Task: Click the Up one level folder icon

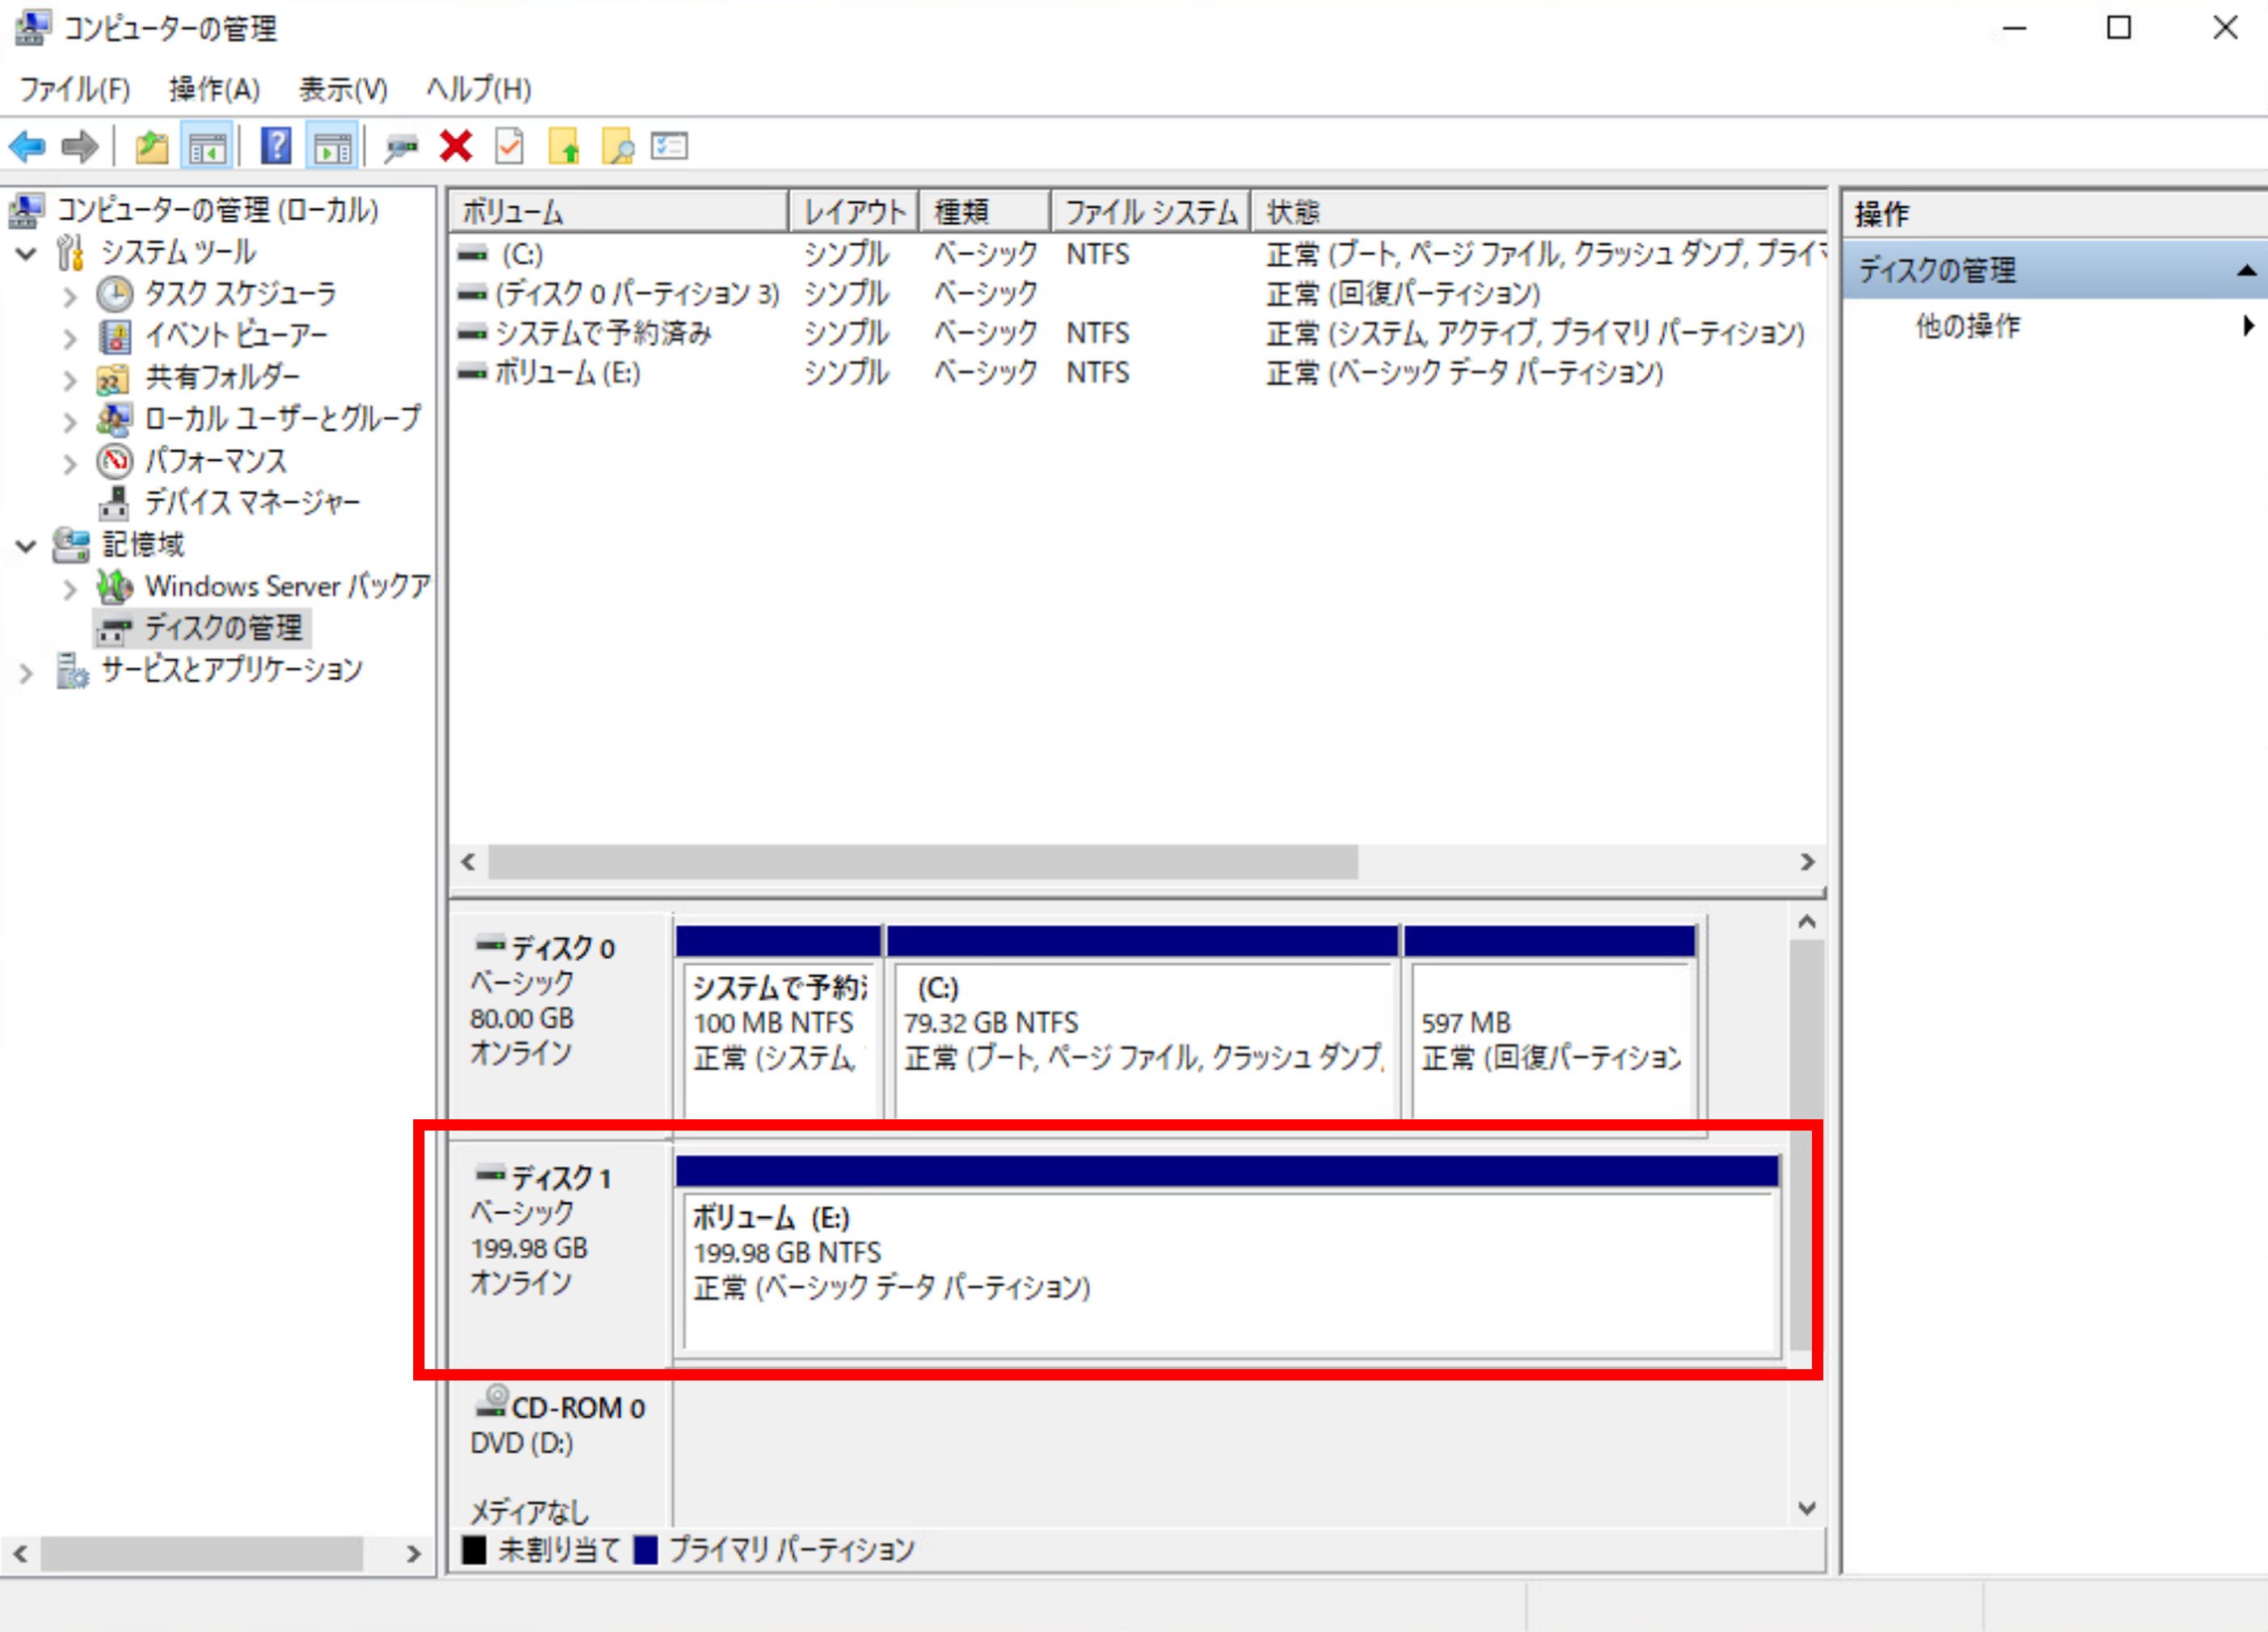Action: pos(152,147)
